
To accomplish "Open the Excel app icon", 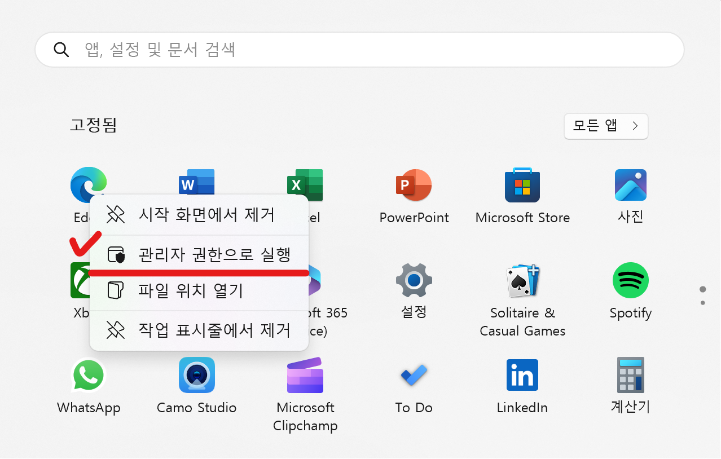I will click(305, 184).
